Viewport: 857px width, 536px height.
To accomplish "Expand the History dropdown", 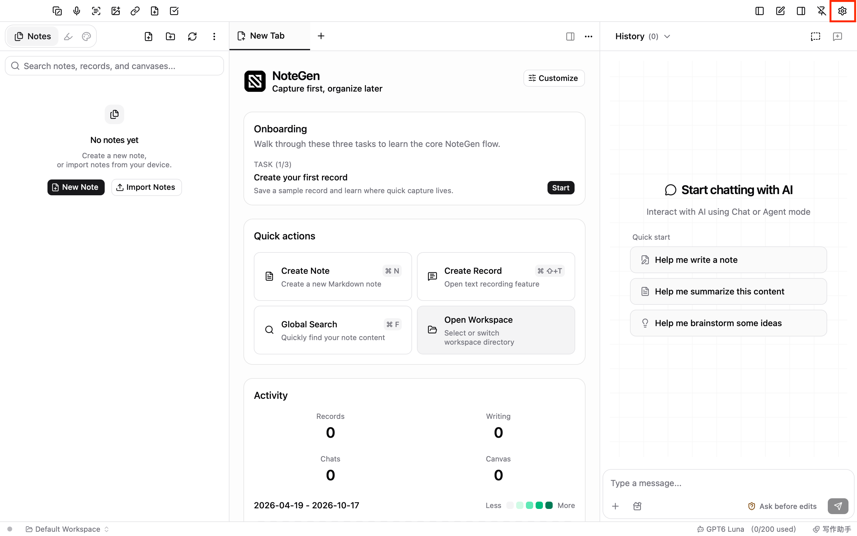I will [x=642, y=36].
